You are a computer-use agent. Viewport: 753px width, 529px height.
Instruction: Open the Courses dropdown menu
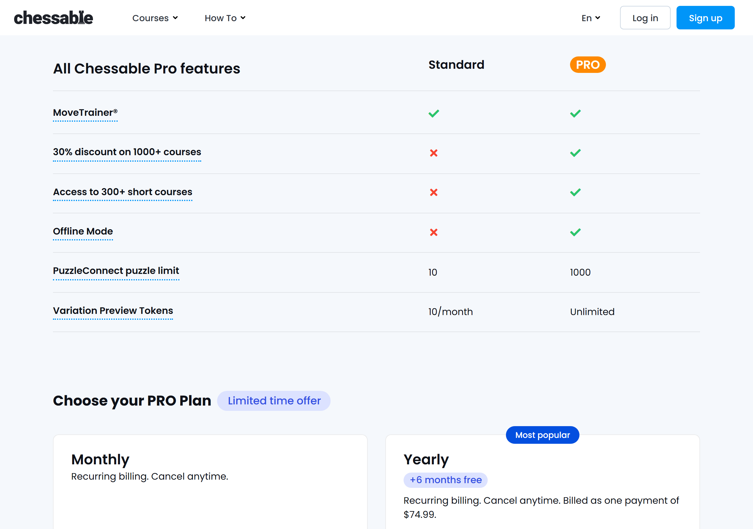pos(155,18)
